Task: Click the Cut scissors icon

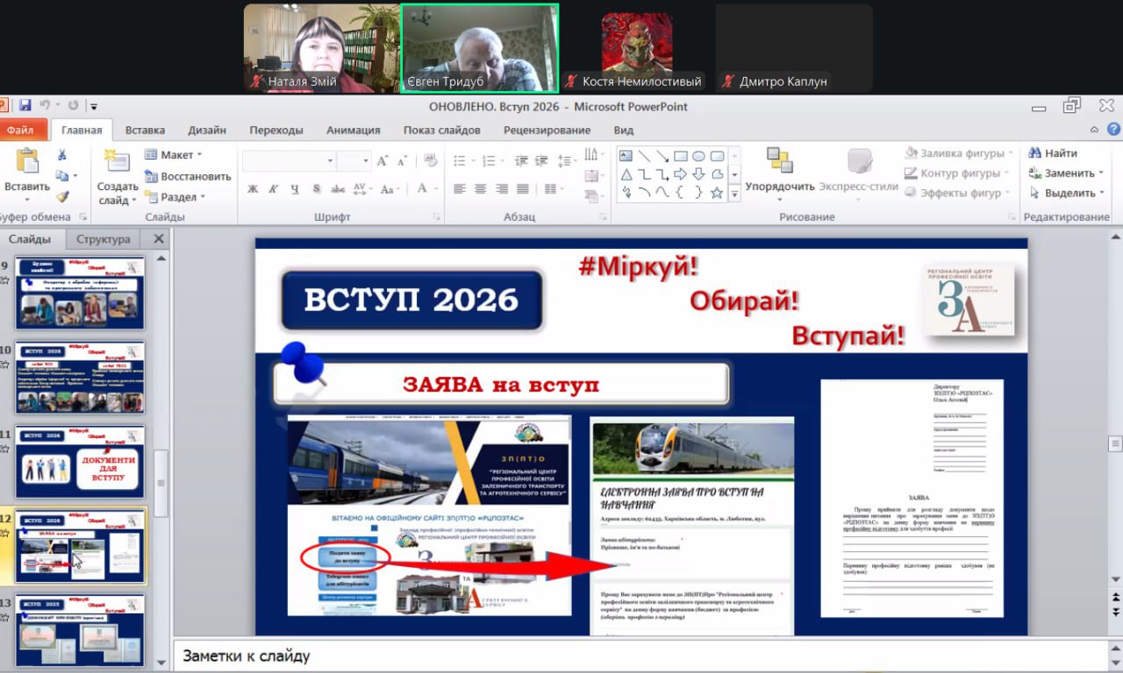Action: click(x=62, y=155)
